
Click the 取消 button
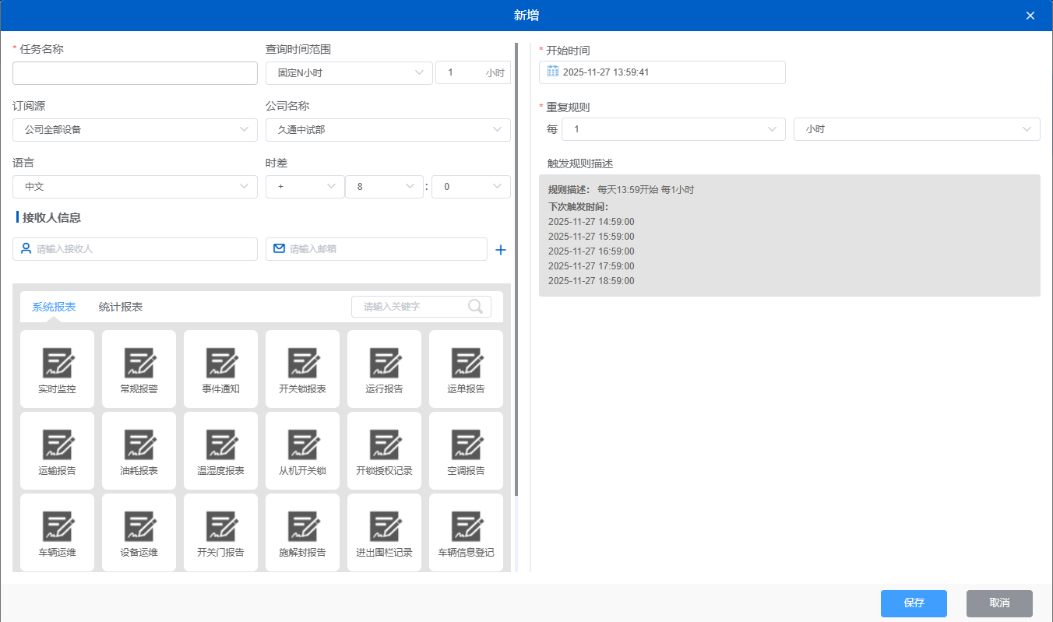point(999,603)
